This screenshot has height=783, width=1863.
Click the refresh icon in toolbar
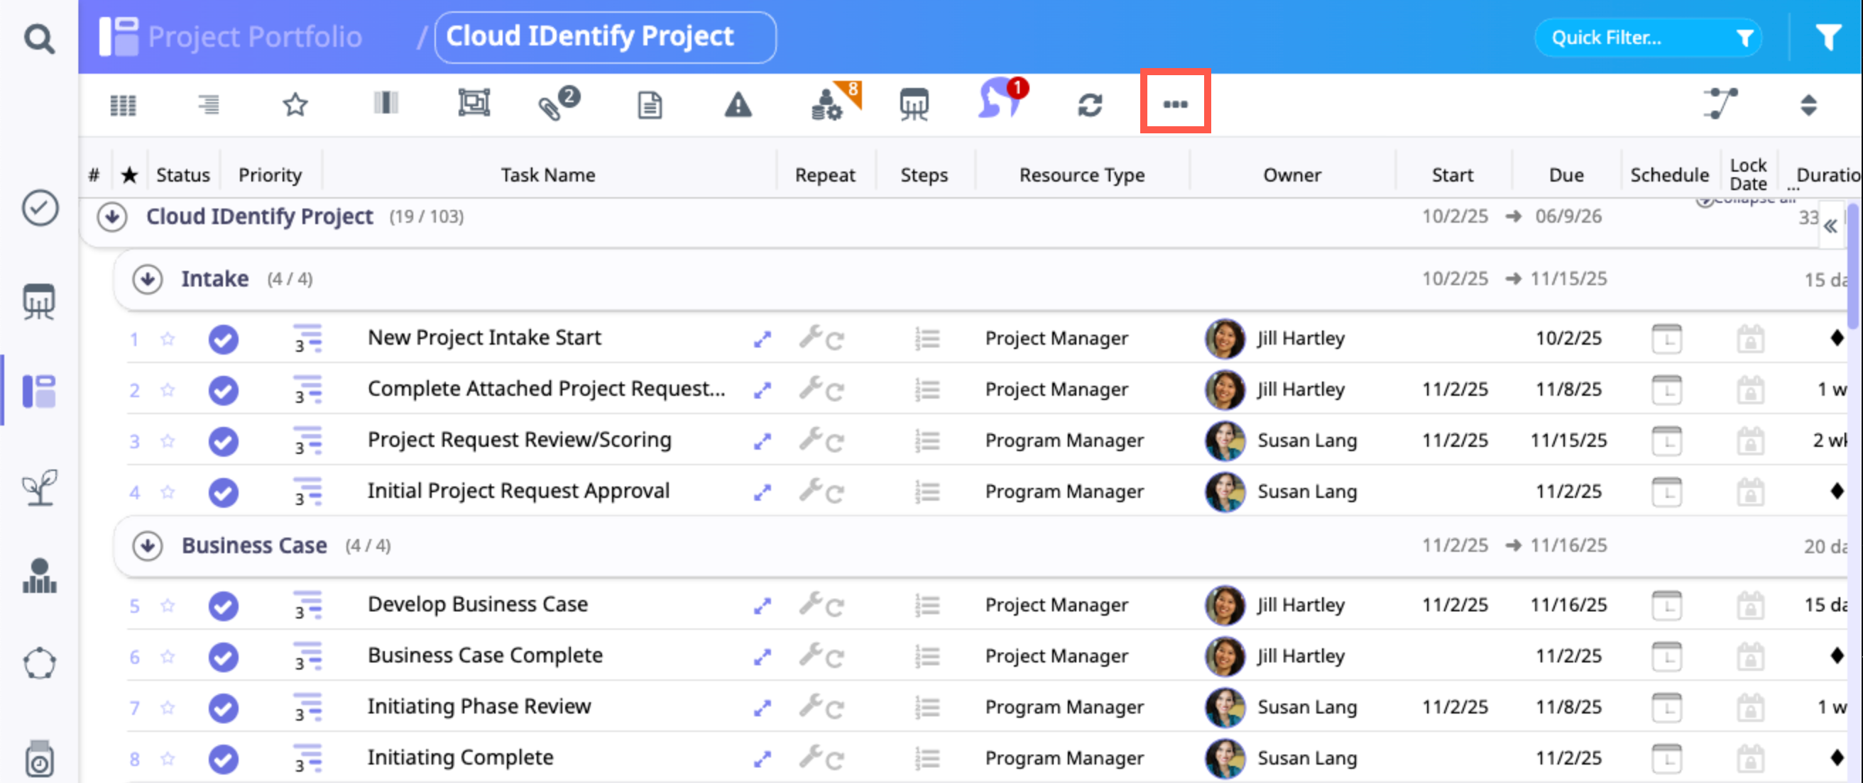1089,105
